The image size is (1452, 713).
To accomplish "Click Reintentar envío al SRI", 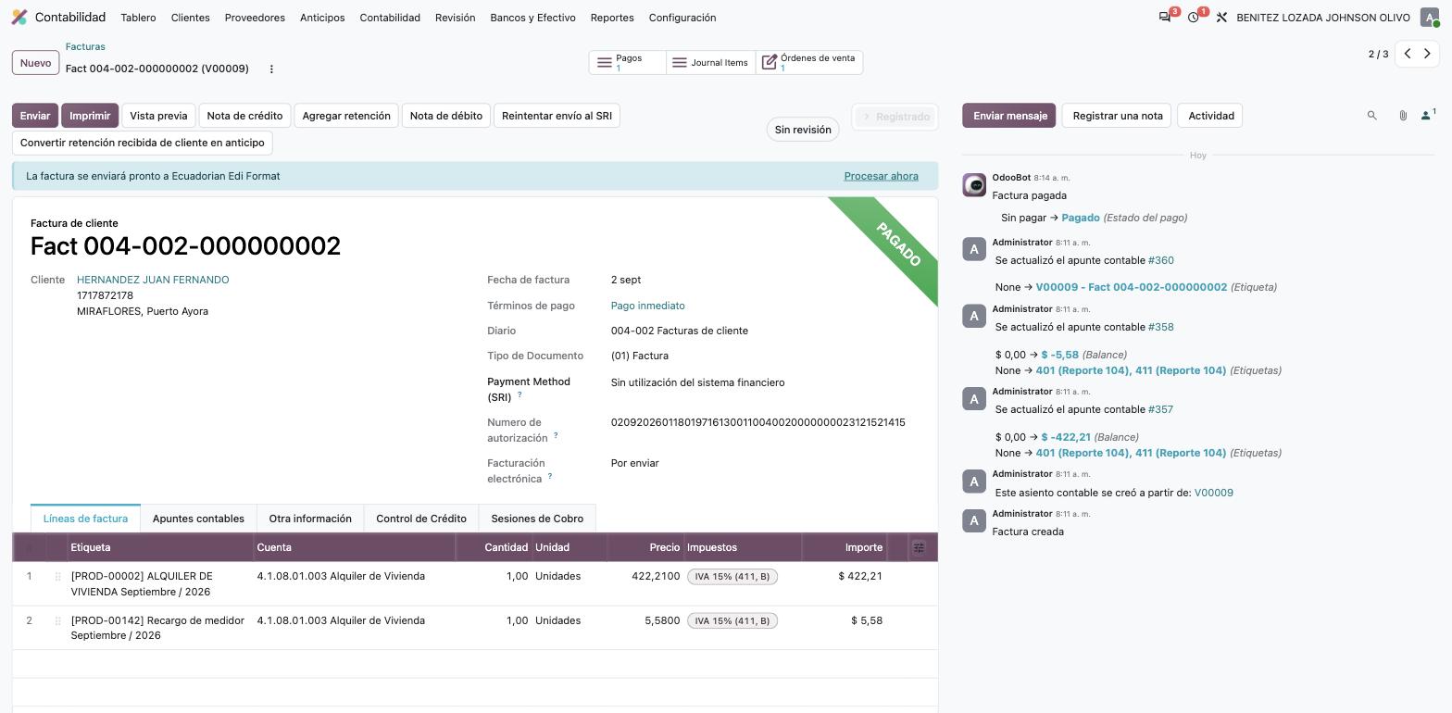I will coord(557,116).
